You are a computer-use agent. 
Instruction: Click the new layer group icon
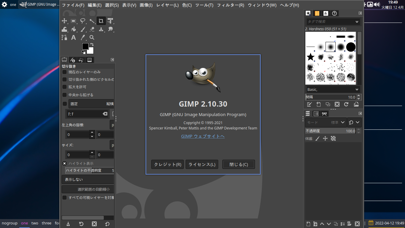315,224
